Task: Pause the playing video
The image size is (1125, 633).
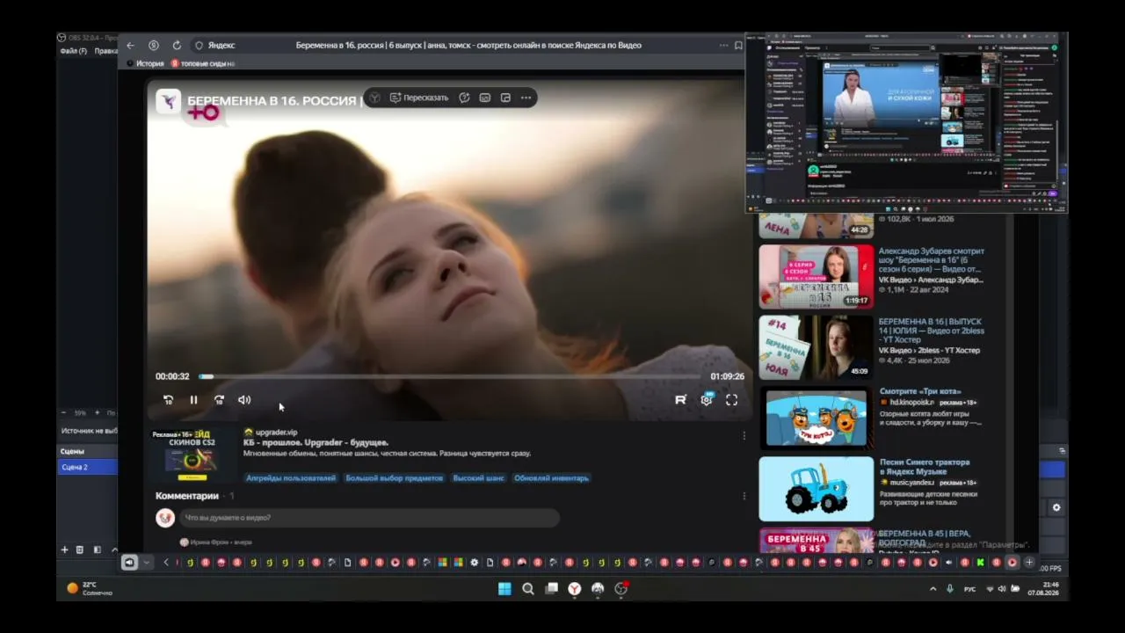Action: (x=193, y=400)
